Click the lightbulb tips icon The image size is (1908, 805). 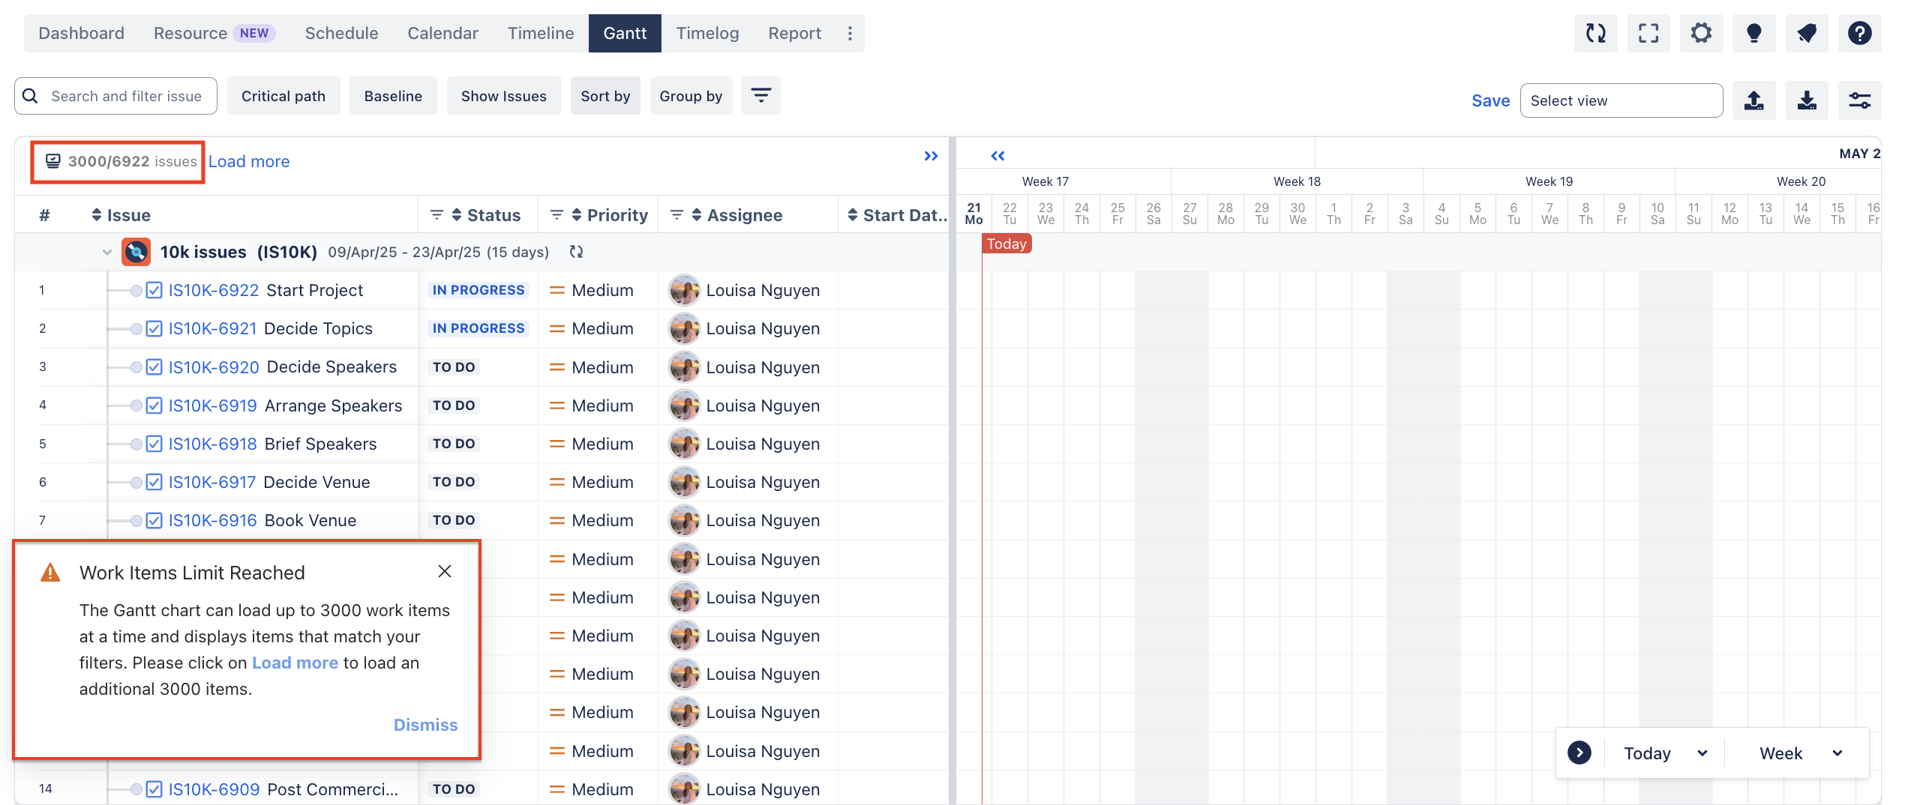[1753, 33]
